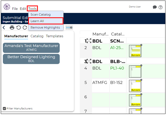166x115 pixels.
Task: Click the Catal... column header
Action: [118, 34]
